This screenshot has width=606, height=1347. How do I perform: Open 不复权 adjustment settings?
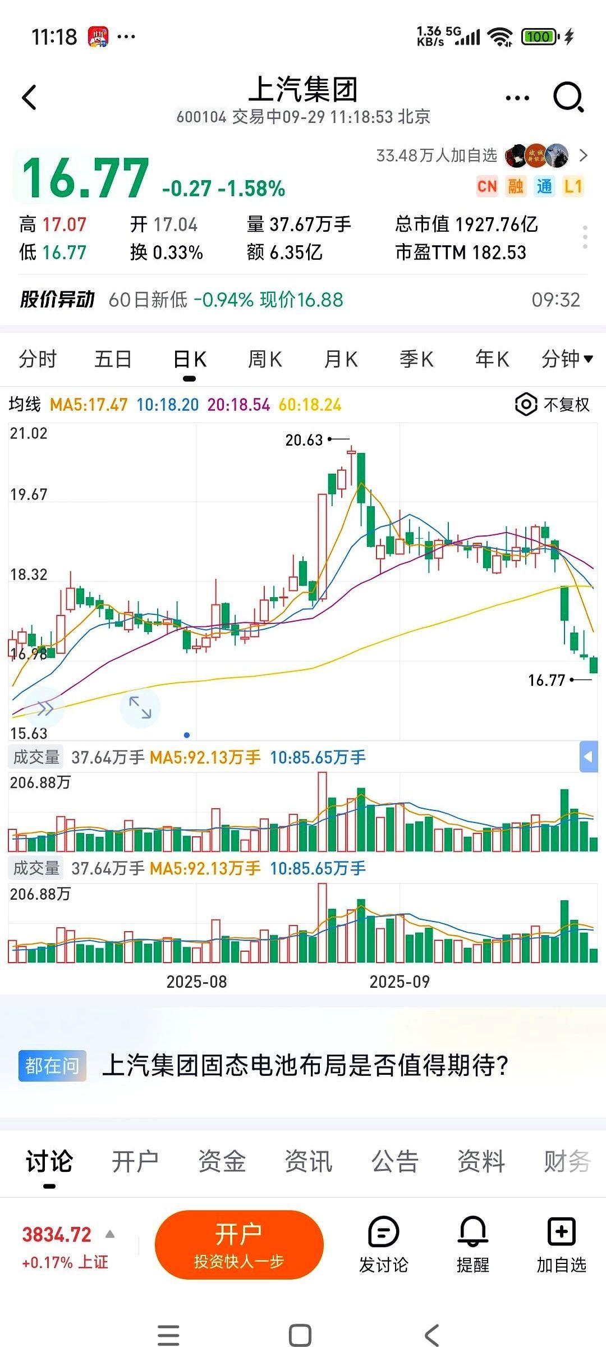pos(552,405)
